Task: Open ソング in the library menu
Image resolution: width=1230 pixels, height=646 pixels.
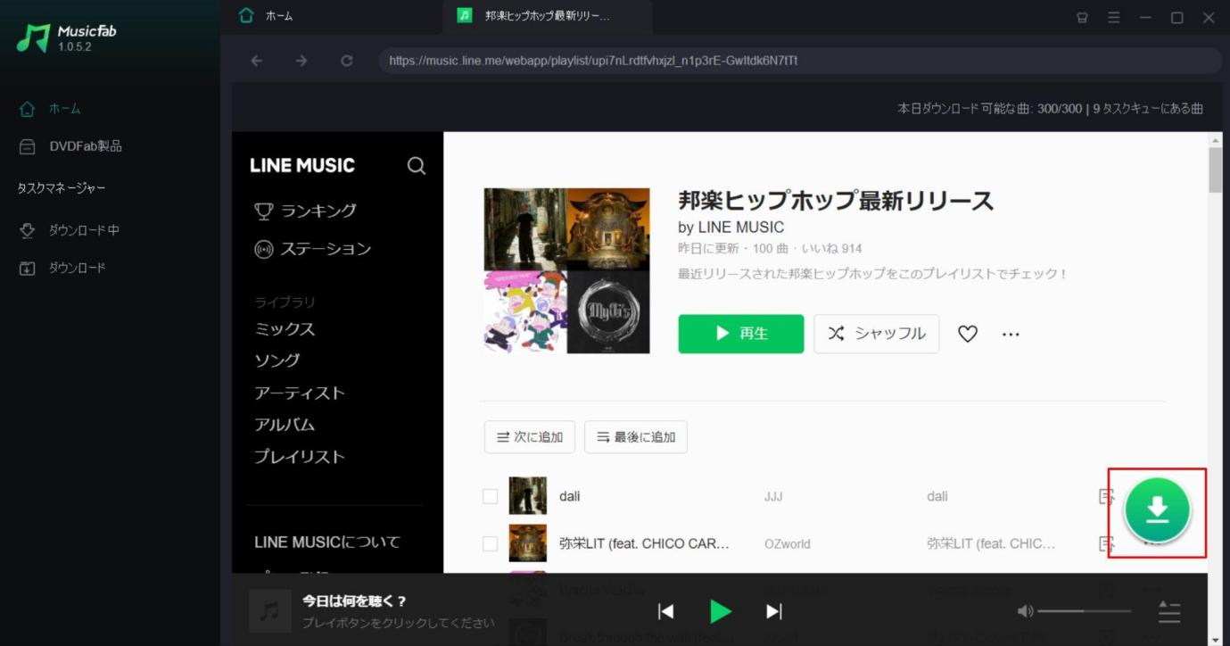Action: [277, 360]
